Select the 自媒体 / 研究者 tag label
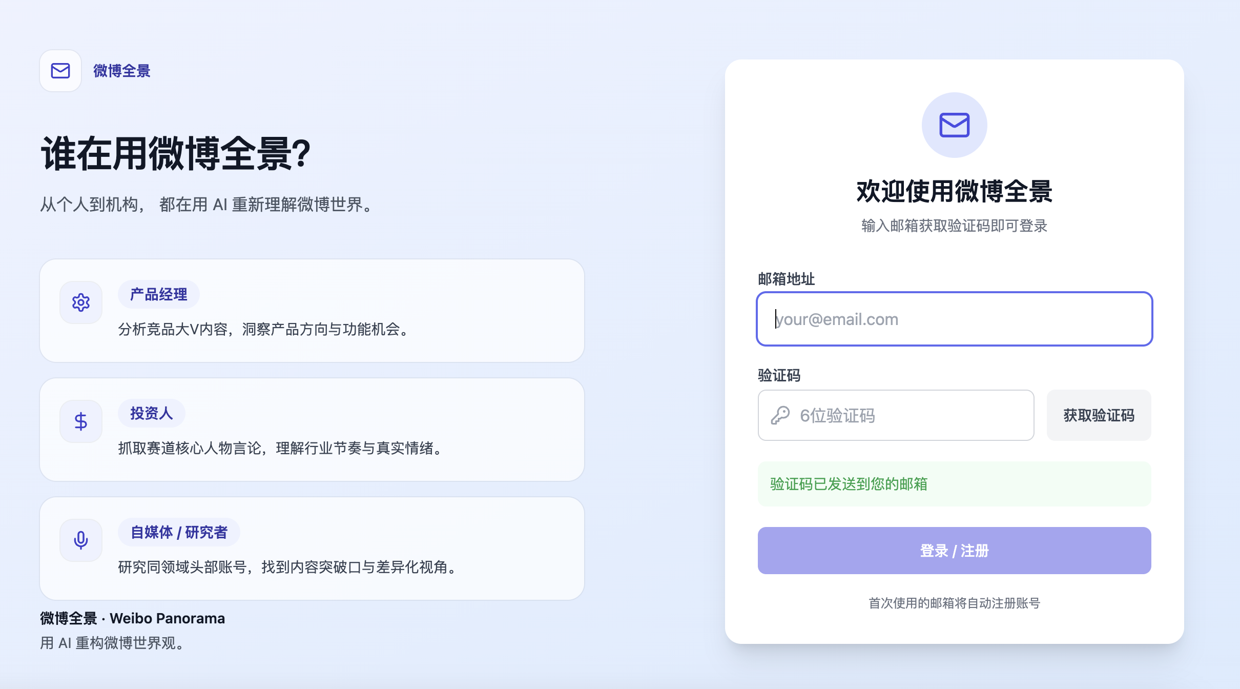Viewport: 1240px width, 689px height. point(179,532)
